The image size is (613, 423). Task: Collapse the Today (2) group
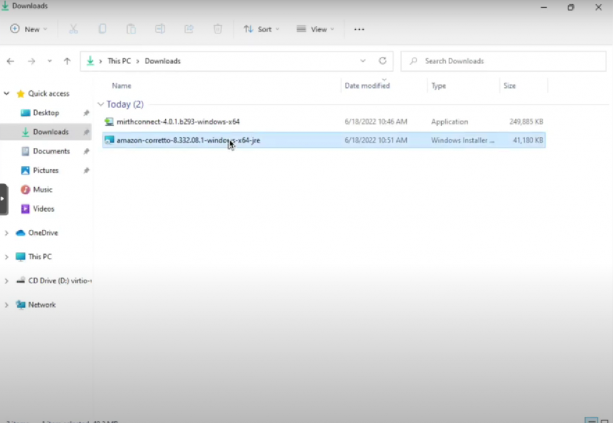coord(101,104)
